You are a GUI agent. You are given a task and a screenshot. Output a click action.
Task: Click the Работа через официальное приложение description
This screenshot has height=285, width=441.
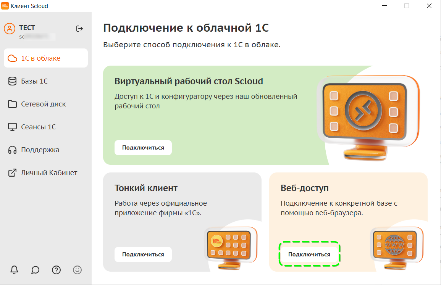[161, 208]
